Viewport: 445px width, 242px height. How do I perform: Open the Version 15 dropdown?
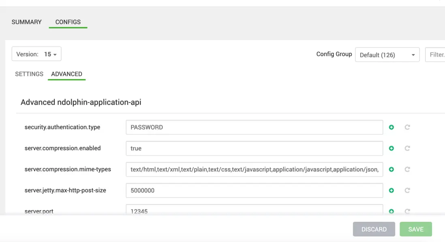(x=36, y=54)
